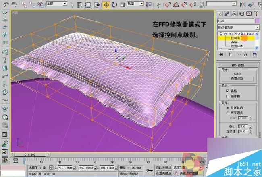Toggle FFD modifier lightbulb visibility

coord(221,34)
